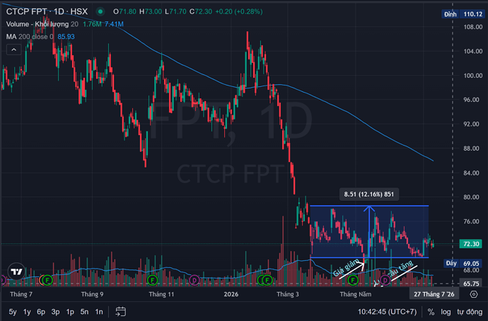Click the green F marker under Tháng Năm
Screen dimensions: 488x321
(353, 280)
